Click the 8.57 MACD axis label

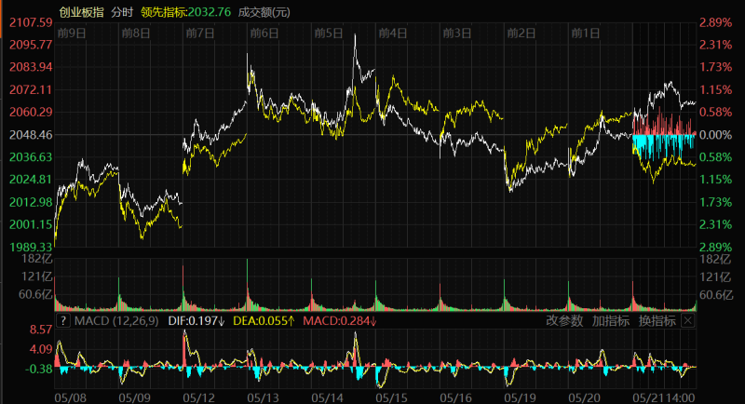pyautogui.click(x=41, y=330)
